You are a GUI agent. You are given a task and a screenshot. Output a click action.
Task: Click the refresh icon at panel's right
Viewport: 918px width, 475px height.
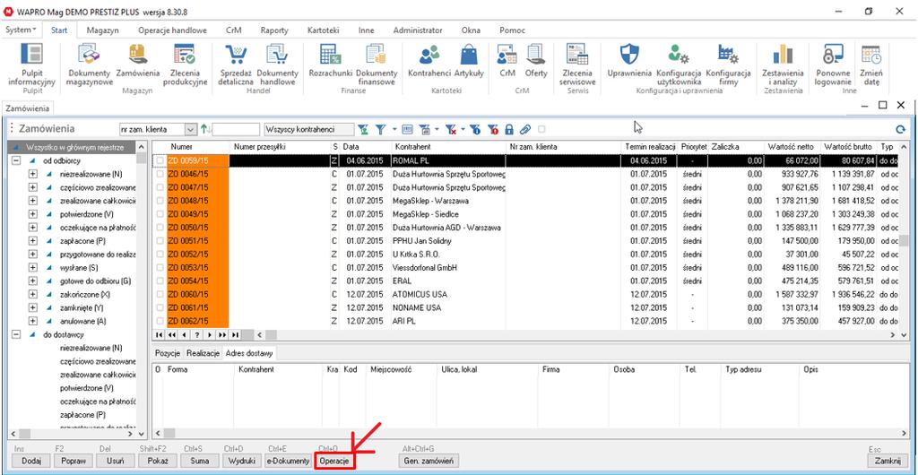click(900, 129)
